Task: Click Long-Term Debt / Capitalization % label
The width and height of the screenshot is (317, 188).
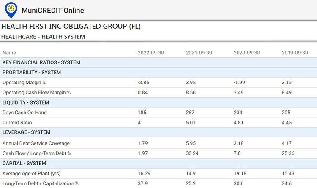Action: click(40, 183)
